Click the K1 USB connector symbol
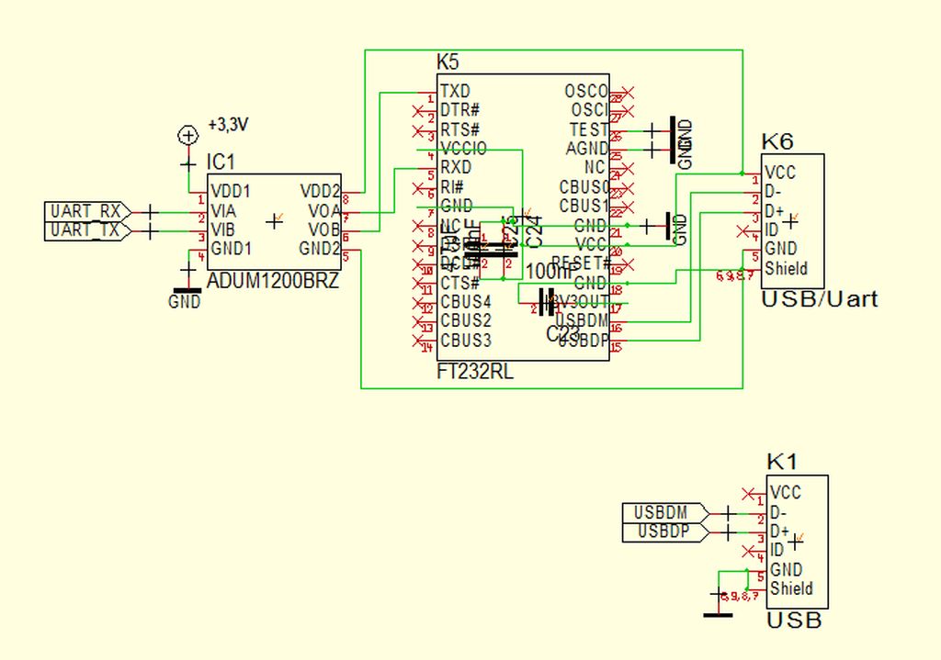The image size is (941, 660). (x=792, y=542)
